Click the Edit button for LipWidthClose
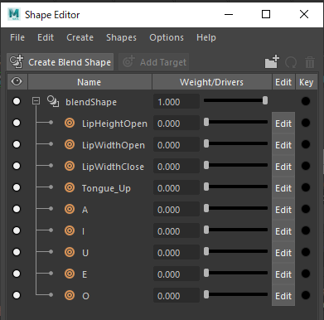Viewport: 324px width, 320px height. click(283, 167)
